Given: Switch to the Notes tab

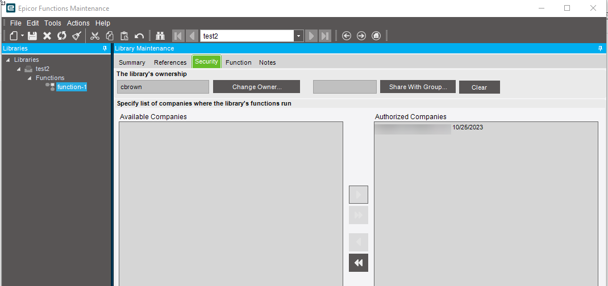Looking at the screenshot, I should coord(268,62).
